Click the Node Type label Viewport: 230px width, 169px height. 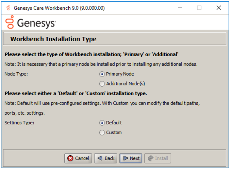(16, 74)
